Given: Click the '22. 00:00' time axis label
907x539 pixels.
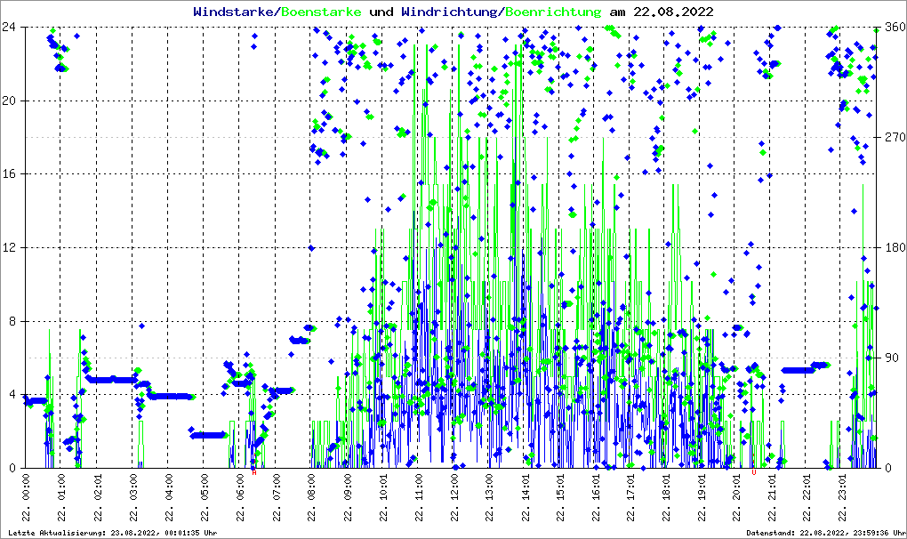Looking at the screenshot, I should click(x=26, y=497).
